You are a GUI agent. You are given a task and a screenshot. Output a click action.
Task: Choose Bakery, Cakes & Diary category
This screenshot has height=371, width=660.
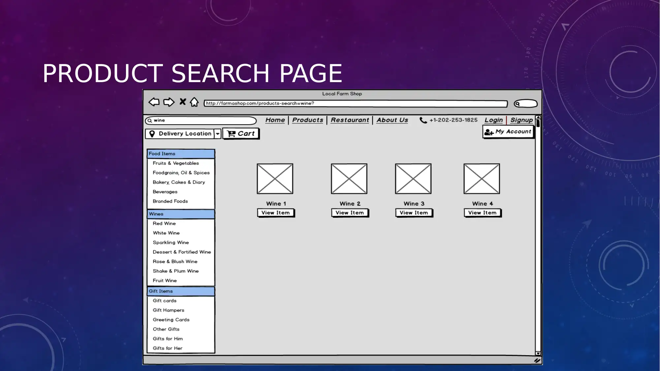[x=179, y=182]
